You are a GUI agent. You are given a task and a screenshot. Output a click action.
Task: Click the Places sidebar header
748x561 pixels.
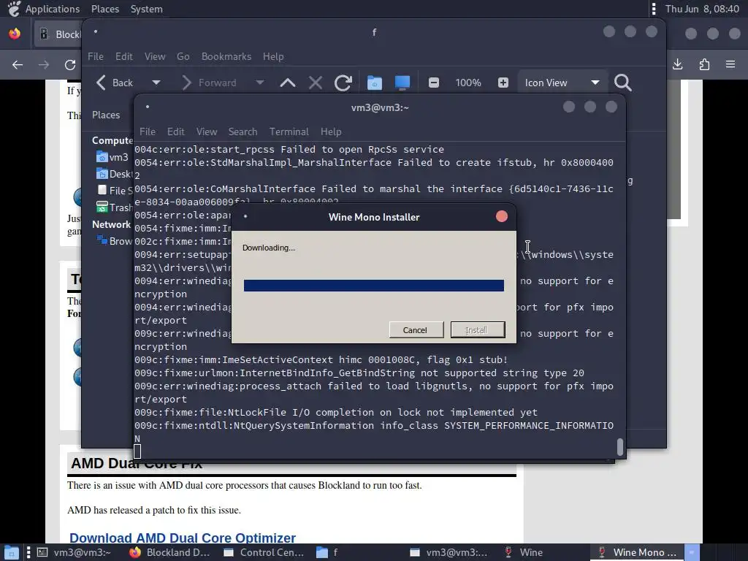tap(106, 115)
